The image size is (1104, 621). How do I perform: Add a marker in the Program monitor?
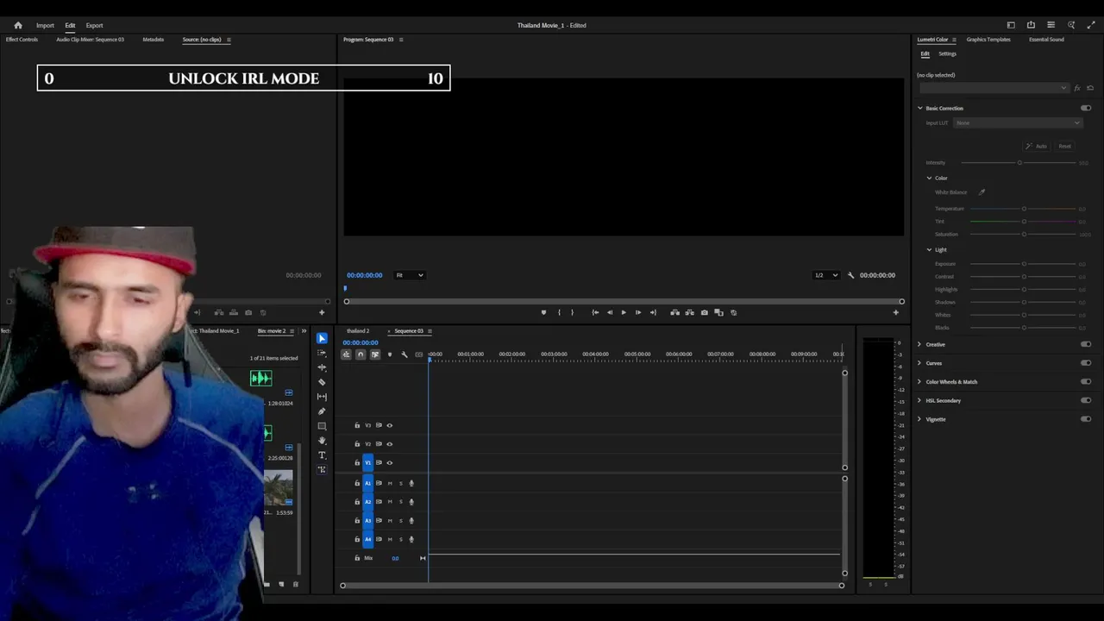(543, 312)
